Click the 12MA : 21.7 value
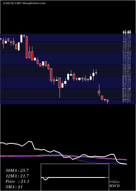Image resolution: width=136 pixels, height=191 pixels. coord(17,176)
